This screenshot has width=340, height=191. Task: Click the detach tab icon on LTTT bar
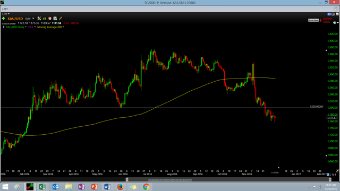[336, 9]
